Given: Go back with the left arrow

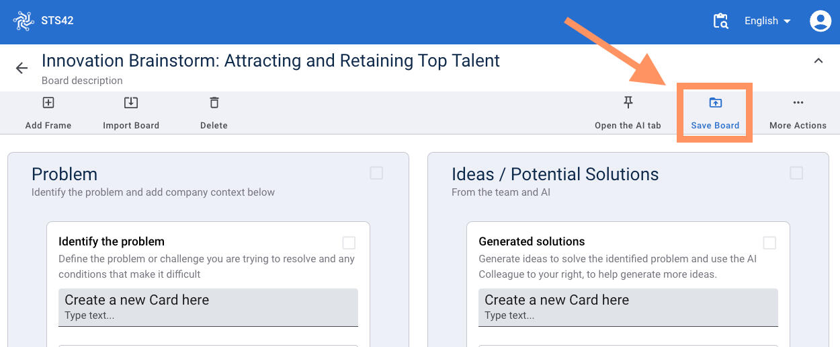Looking at the screenshot, I should 22,68.
